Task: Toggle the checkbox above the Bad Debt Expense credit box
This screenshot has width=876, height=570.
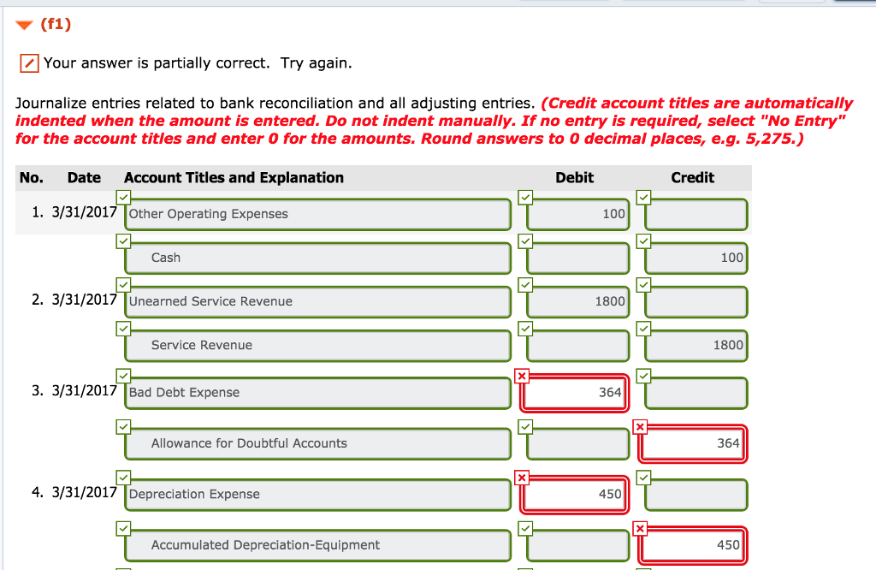Action: coord(642,375)
